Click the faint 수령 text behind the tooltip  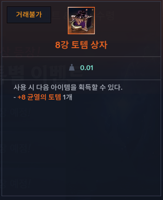pos(105,16)
